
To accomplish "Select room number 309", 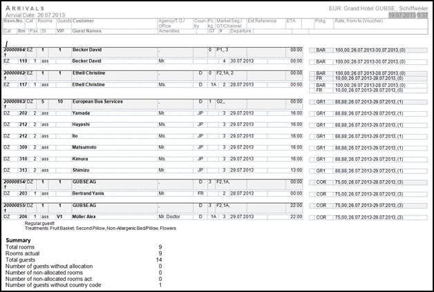I will [23, 148].
